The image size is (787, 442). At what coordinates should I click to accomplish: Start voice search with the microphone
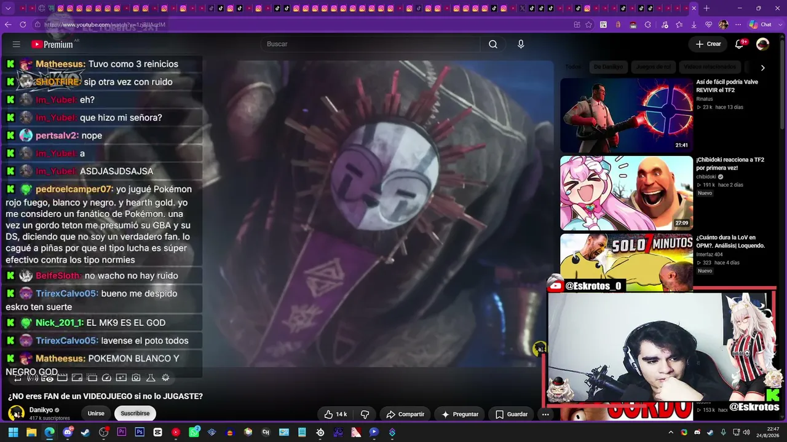521,44
